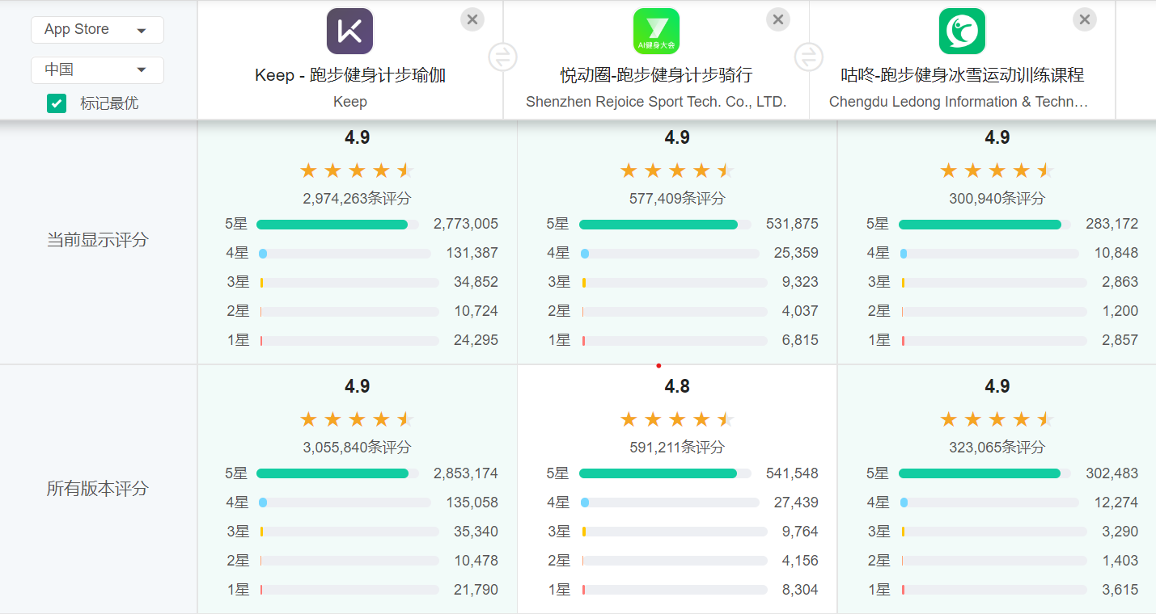Image resolution: width=1156 pixels, height=614 pixels.
Task: Select the 当前显示评分 row label
Action: point(98,240)
